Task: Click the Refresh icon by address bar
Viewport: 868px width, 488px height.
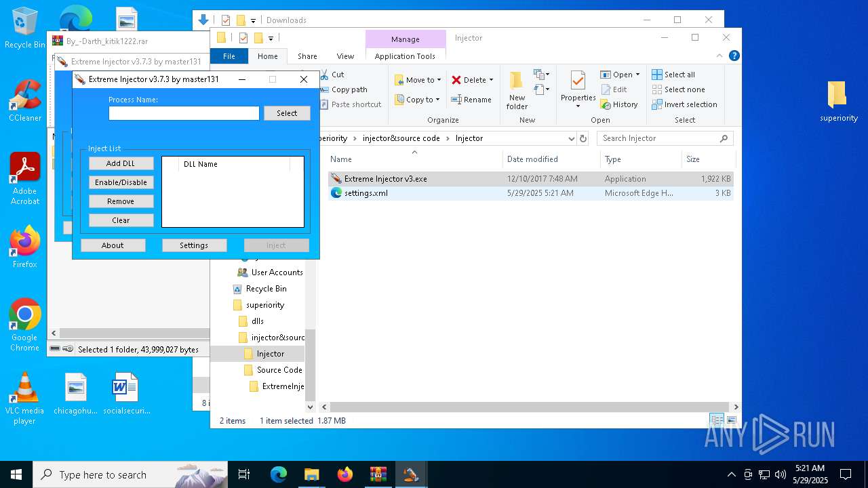Action: [x=583, y=138]
